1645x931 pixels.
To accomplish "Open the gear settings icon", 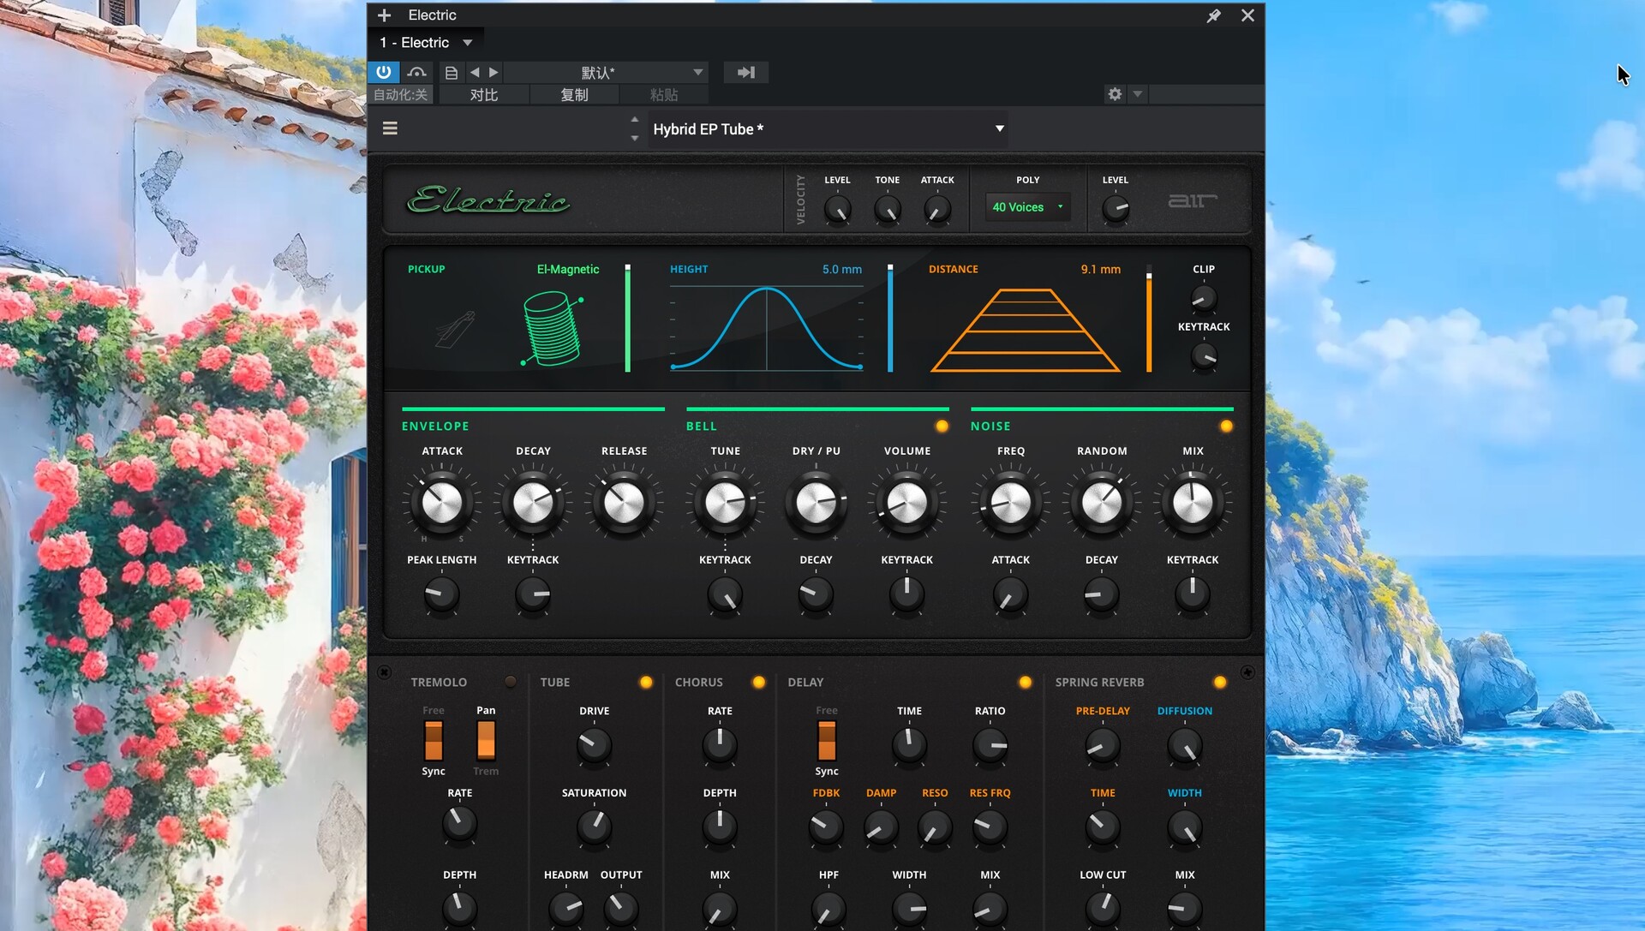I will [1114, 94].
